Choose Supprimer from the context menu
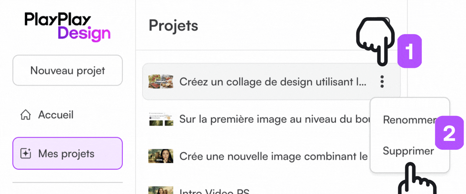Image resolution: width=466 pixels, height=194 pixels. pos(408,151)
